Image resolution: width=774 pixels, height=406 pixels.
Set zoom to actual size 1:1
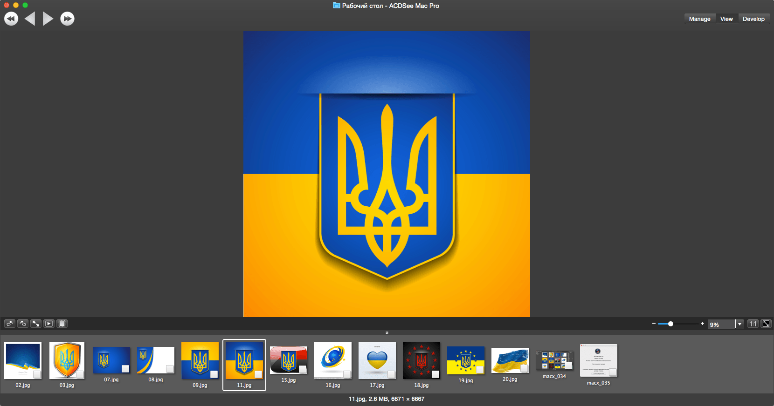[753, 324]
